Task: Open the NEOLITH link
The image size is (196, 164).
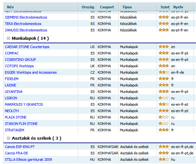Action: (x=12, y=111)
